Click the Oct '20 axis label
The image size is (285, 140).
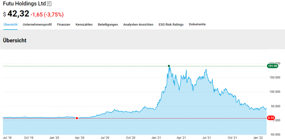(131, 138)
